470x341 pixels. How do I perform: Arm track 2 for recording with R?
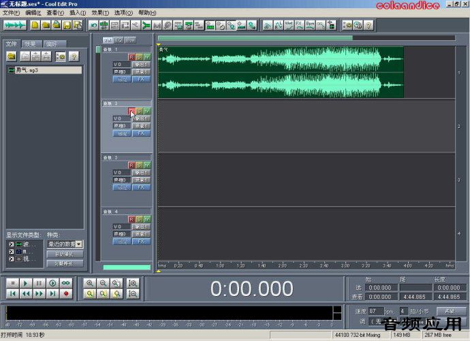(131, 111)
